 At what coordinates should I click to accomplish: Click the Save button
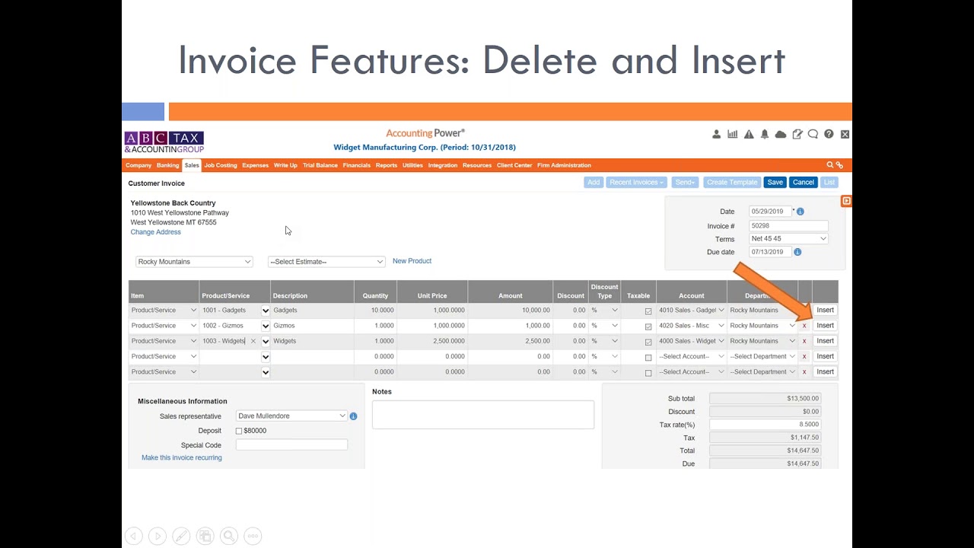pyautogui.click(x=775, y=183)
